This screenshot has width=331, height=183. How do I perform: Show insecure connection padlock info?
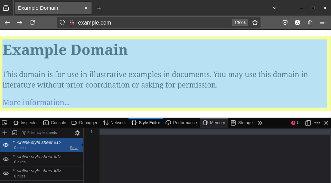pyautogui.click(x=72, y=22)
